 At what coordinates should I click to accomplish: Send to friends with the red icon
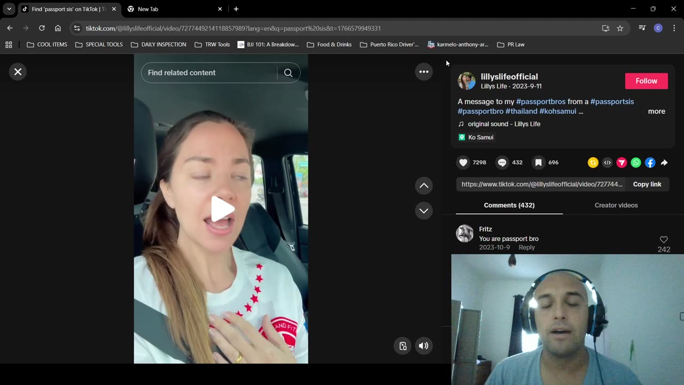pos(621,163)
